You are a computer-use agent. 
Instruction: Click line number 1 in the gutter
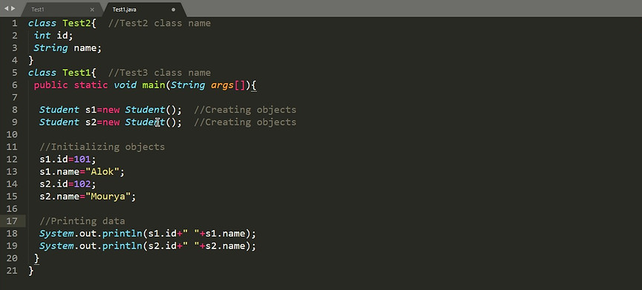pyautogui.click(x=15, y=23)
